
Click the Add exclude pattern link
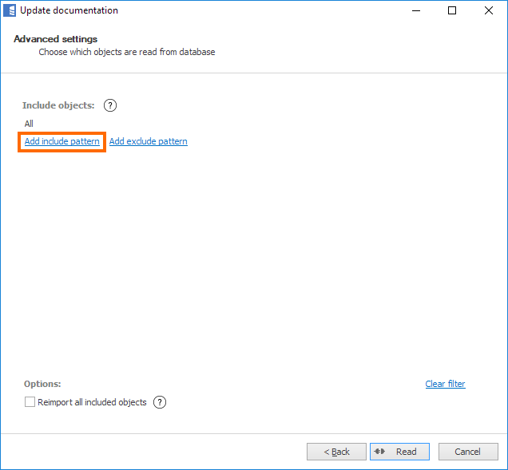(149, 141)
